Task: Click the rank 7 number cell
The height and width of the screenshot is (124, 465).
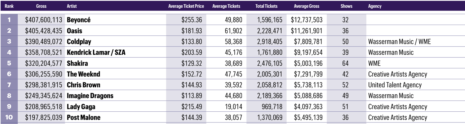Action: pos(9,85)
